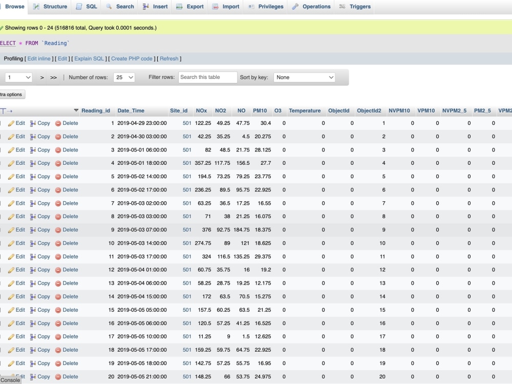
Task: Click the Edit link beside Explain SQL
Action: (x=62, y=59)
